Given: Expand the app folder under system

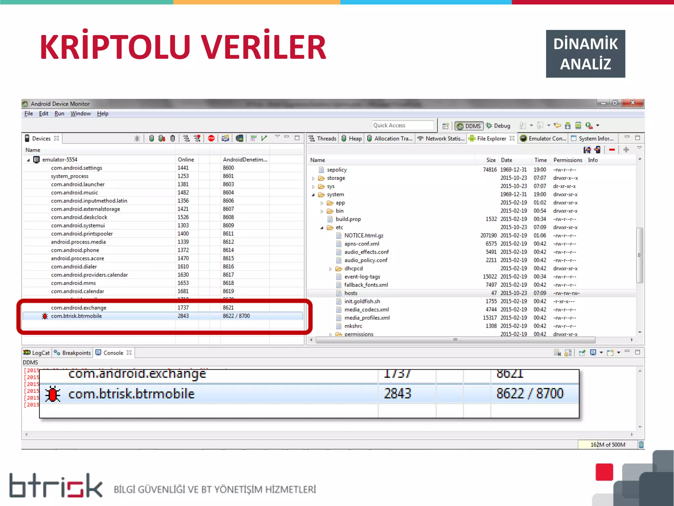Looking at the screenshot, I should (x=322, y=203).
